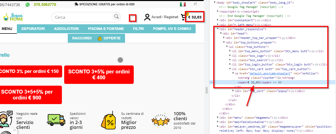
Task: Open the shopping cart icon
Action: point(184,17)
